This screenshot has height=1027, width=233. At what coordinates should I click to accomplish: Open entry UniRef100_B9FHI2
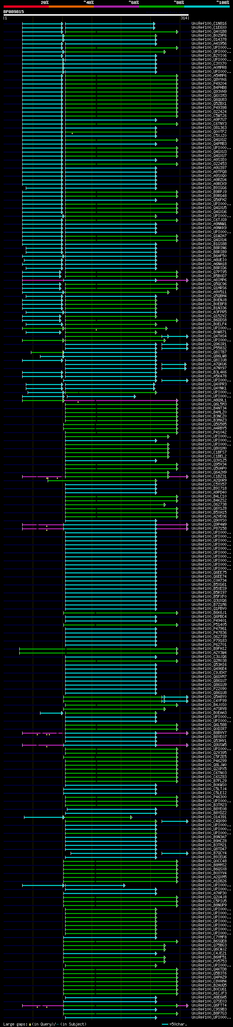[x=209, y=649]
